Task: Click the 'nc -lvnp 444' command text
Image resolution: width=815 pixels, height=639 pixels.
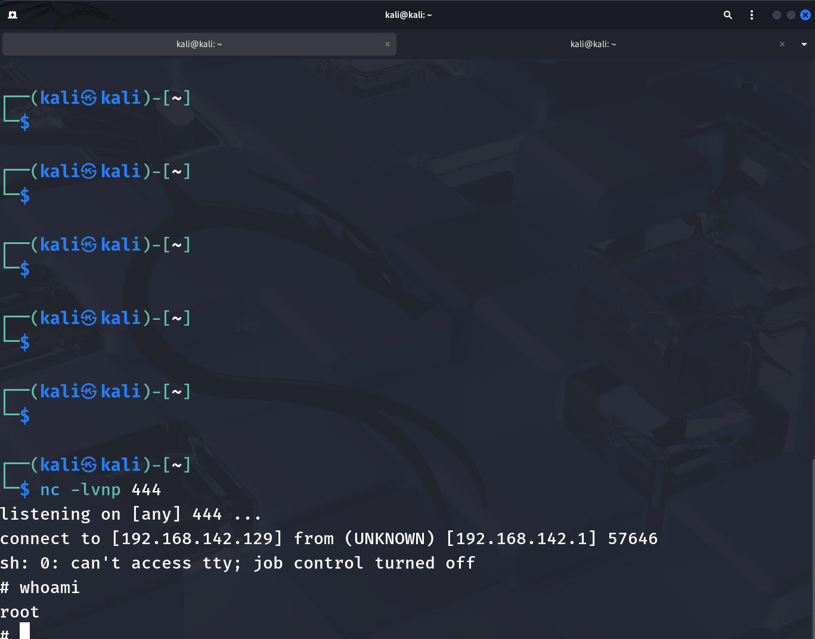Action: (x=100, y=490)
